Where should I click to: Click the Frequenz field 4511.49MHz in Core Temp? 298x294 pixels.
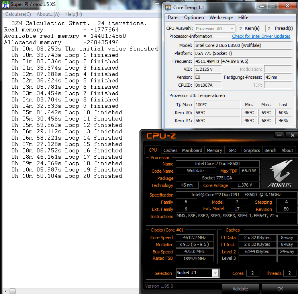pyautogui.click(x=243, y=61)
